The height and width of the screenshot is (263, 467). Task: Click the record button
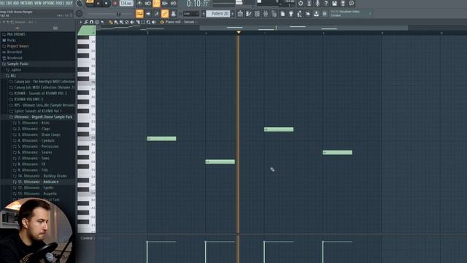point(115,3)
